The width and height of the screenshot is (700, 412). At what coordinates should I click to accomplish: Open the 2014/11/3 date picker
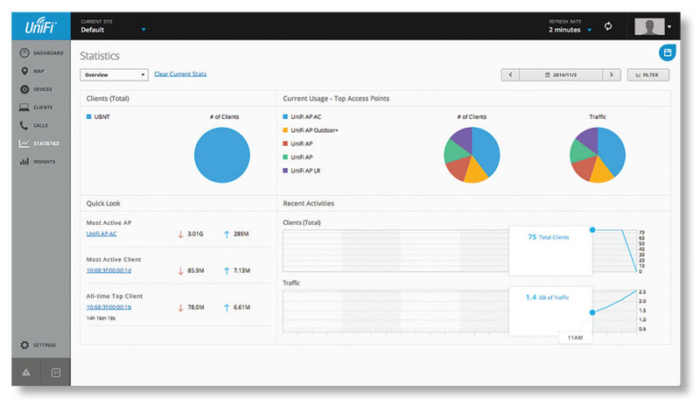pos(561,75)
